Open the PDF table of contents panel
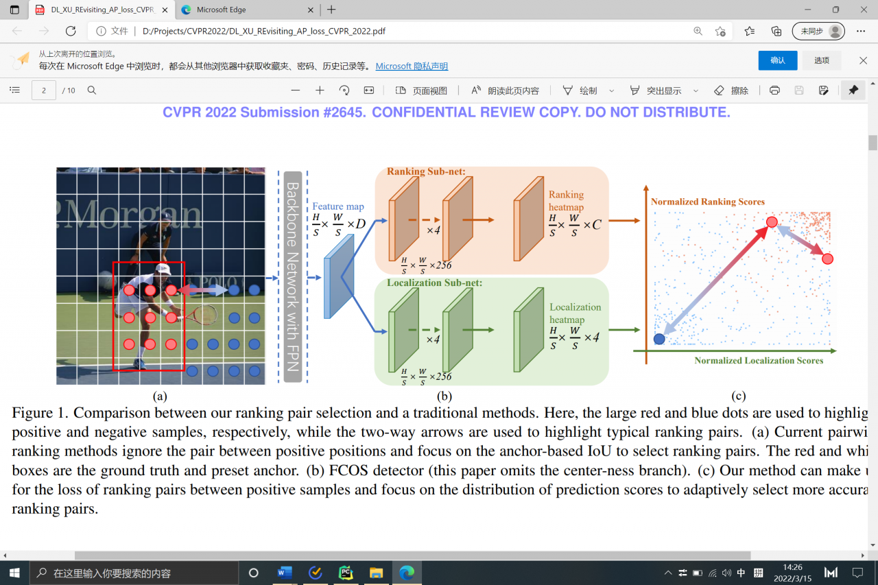 click(x=15, y=91)
